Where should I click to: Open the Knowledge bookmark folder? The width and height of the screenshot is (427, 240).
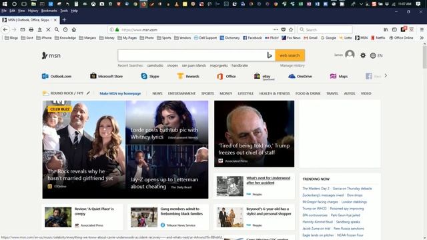[65, 38]
